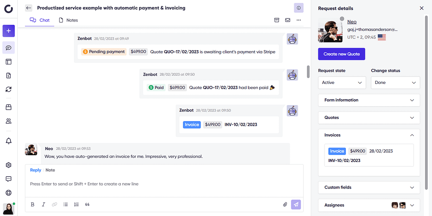Open the requests chat sidebar icon

[8, 48]
